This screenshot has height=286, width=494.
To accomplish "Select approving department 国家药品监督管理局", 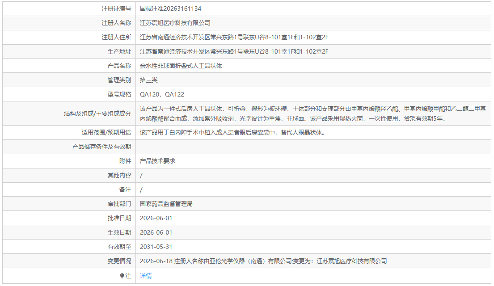I will click(166, 204).
